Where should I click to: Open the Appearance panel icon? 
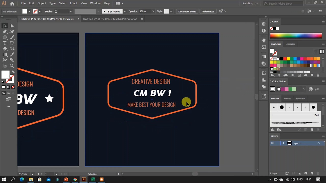tap(264, 40)
